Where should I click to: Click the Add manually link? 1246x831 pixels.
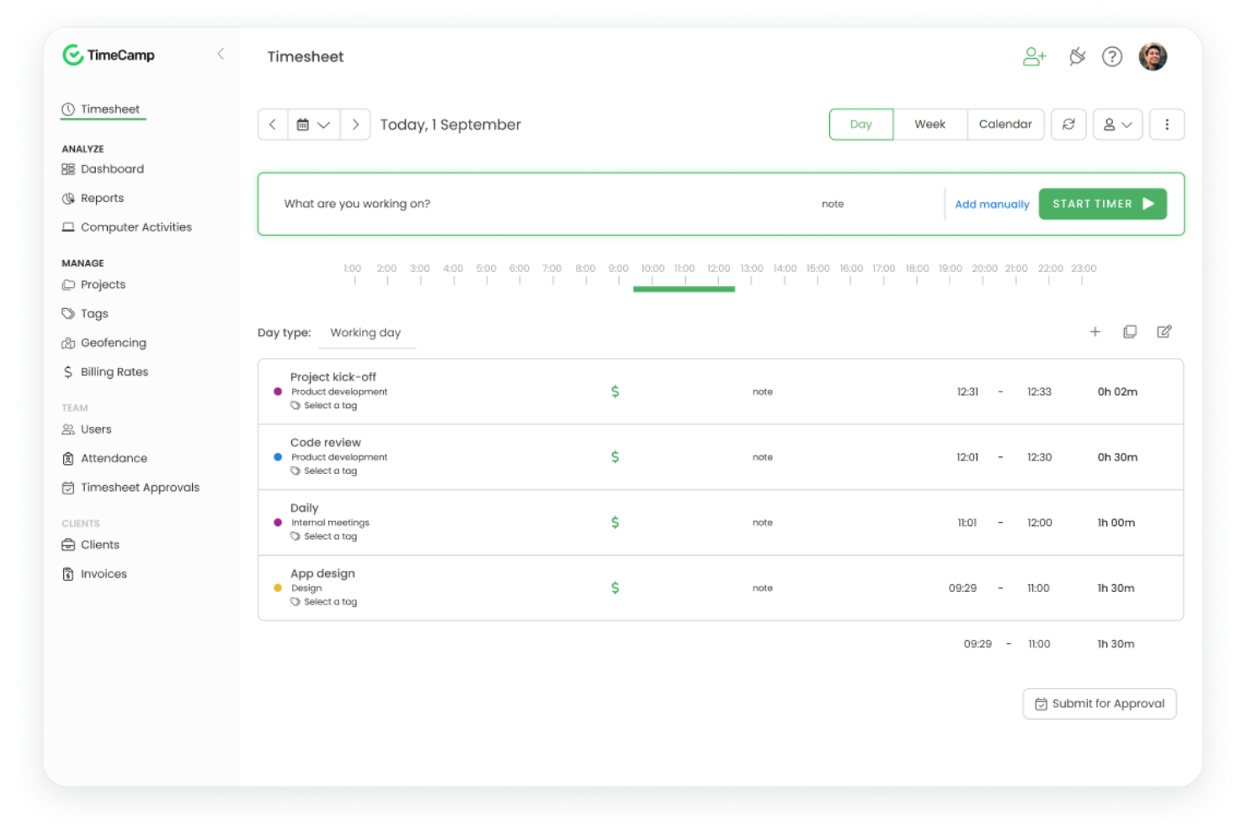(992, 204)
